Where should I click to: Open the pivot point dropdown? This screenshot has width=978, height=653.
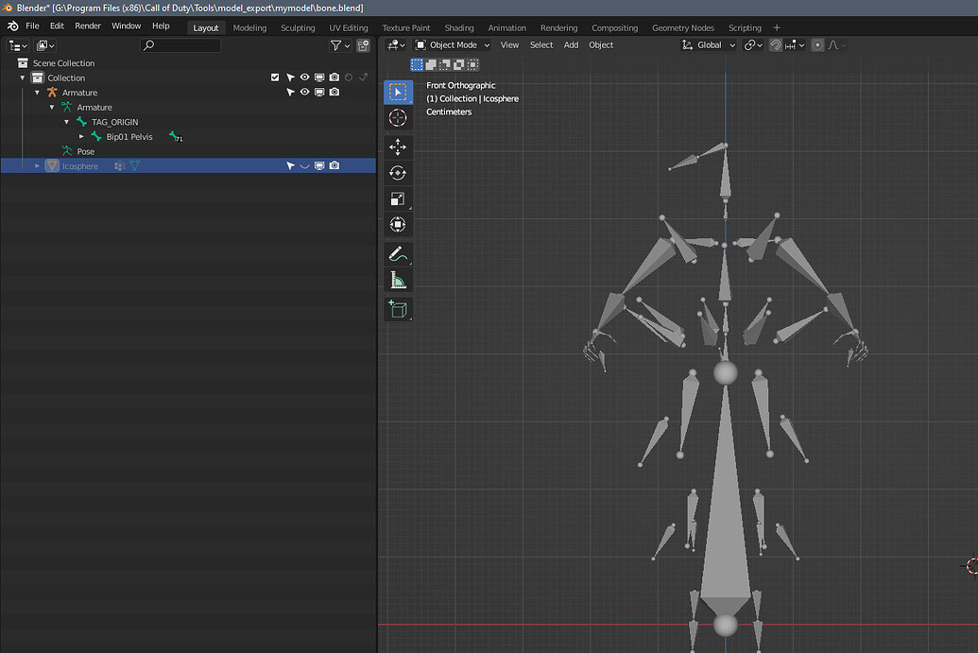pyautogui.click(x=753, y=45)
